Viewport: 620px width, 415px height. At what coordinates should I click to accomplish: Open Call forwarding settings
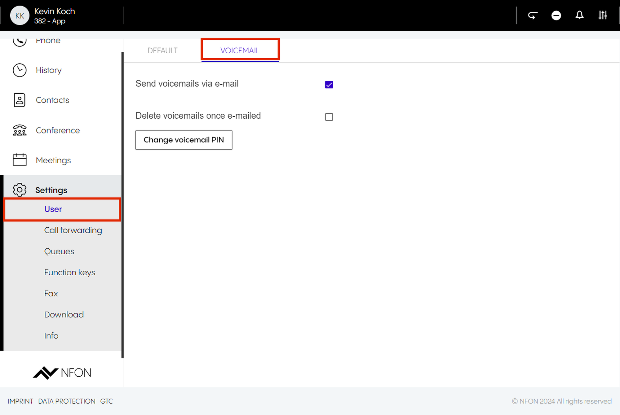[73, 230]
